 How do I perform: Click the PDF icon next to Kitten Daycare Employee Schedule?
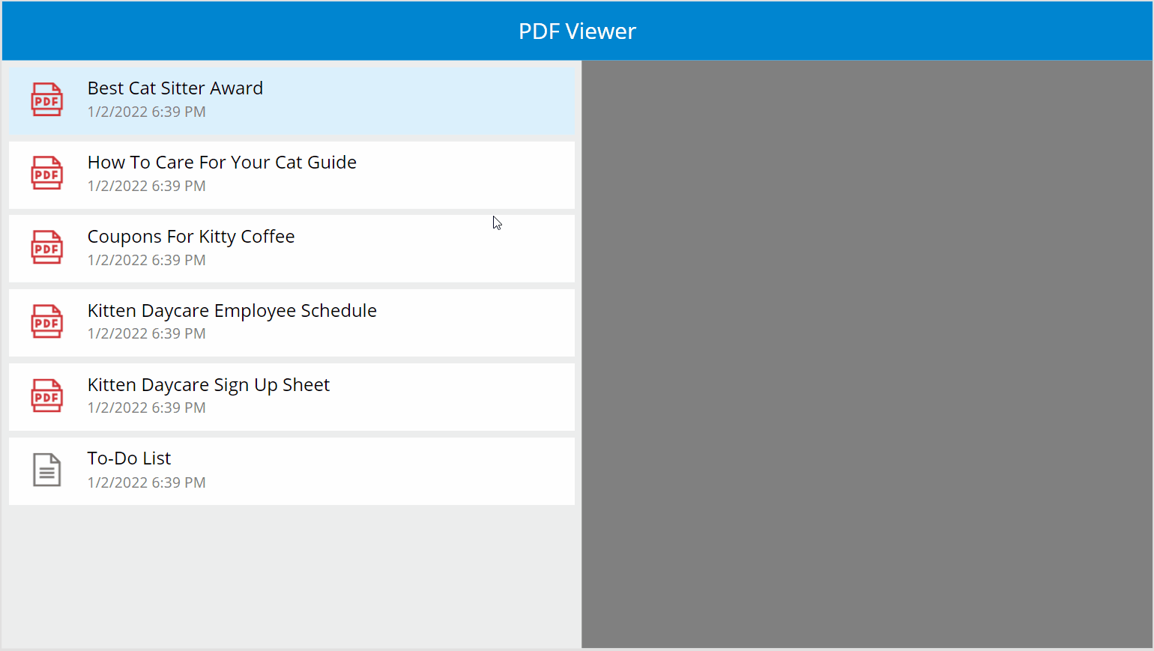coord(46,321)
